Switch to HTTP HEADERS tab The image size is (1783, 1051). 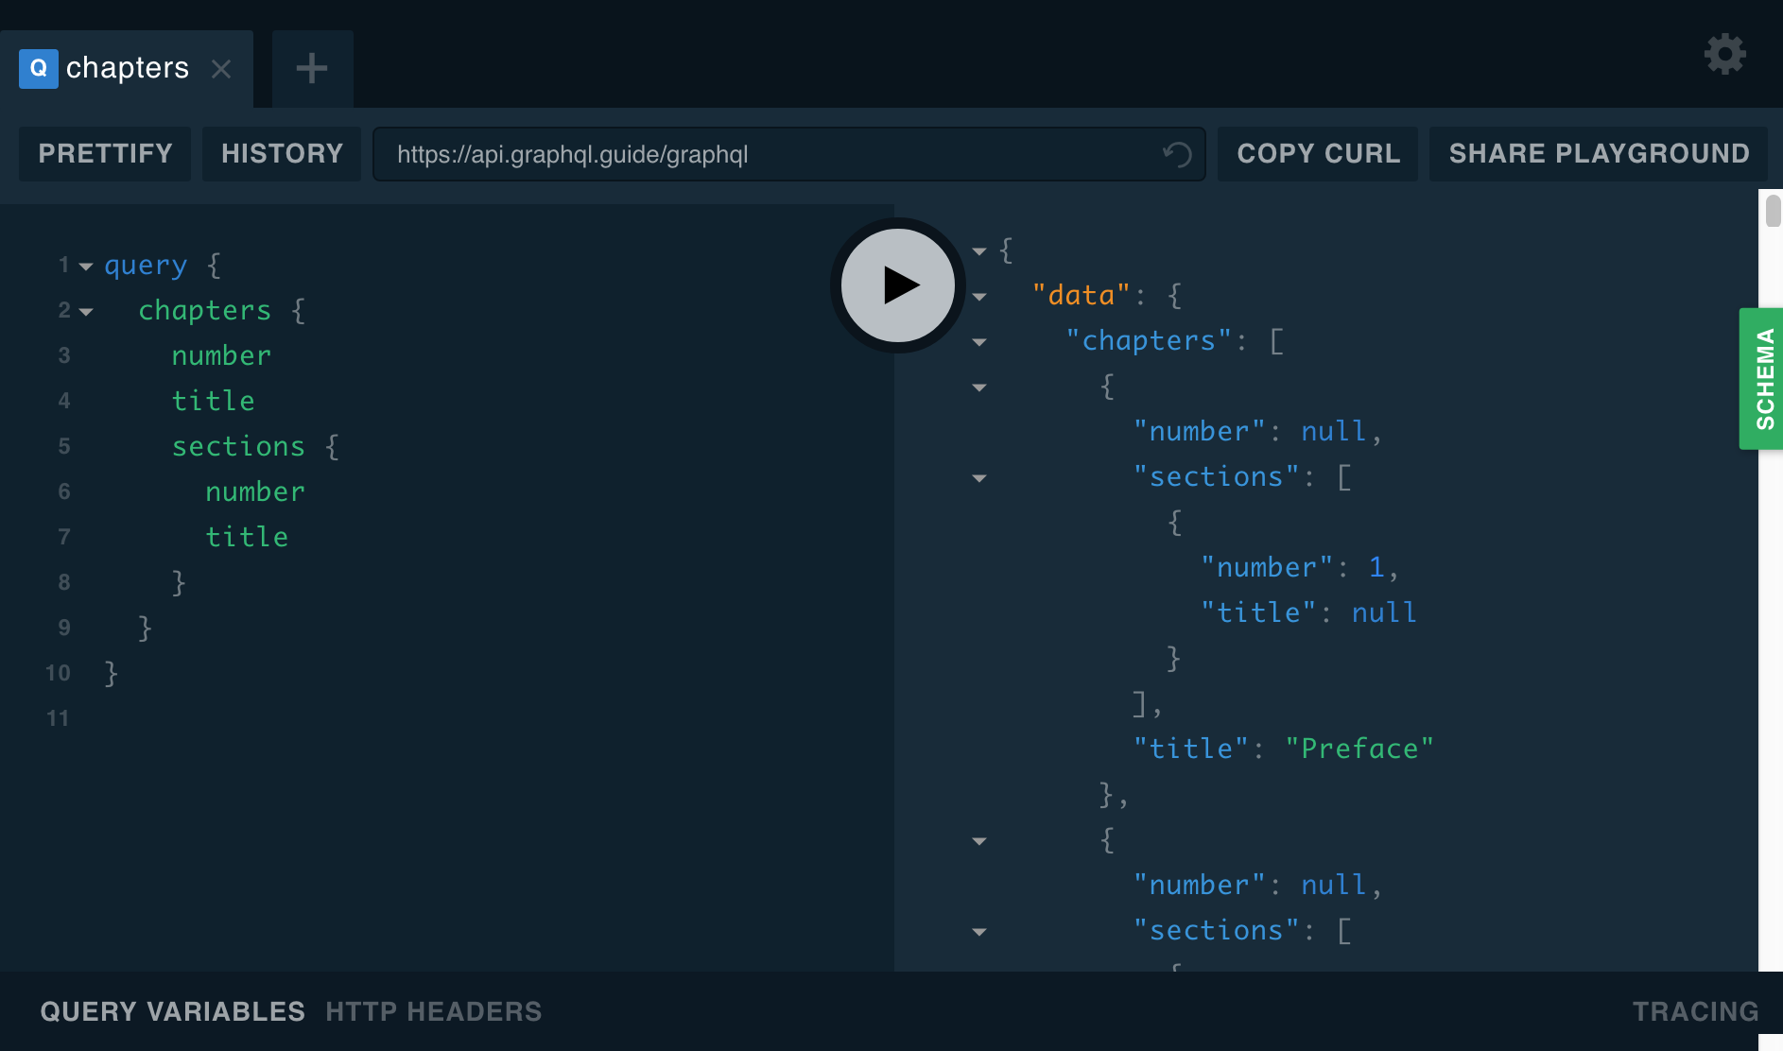[x=434, y=1011]
